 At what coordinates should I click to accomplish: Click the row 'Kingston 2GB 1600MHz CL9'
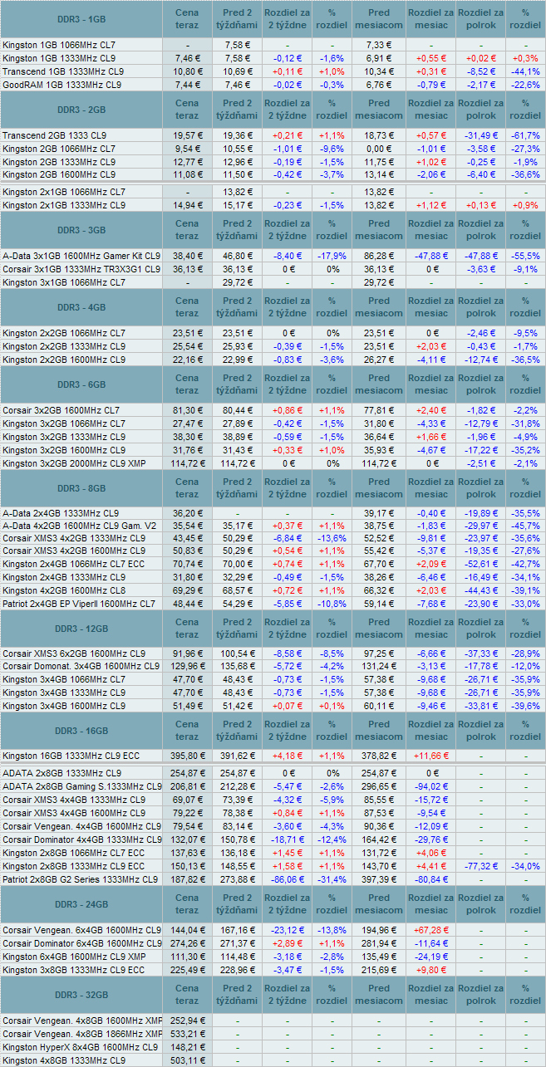tap(273, 175)
